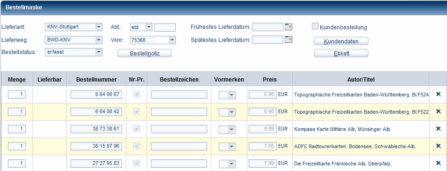The width and height of the screenshot is (447, 171).
Task: Open the Lieferweg dropdown BWD-KNV
Action: tap(98, 40)
